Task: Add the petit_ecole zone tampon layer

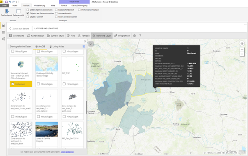Action: coord(72,117)
